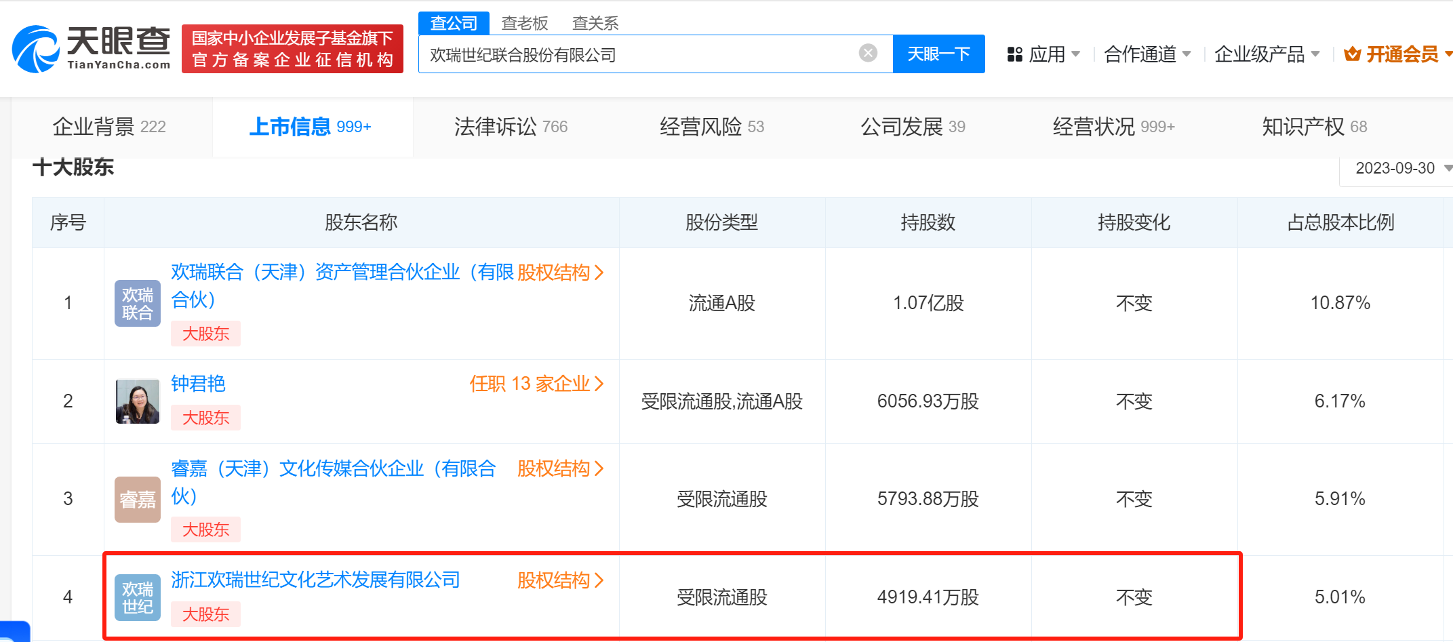The width and height of the screenshot is (1453, 642).
Task: Select the 10.87% ratio cell
Action: 1340,303
